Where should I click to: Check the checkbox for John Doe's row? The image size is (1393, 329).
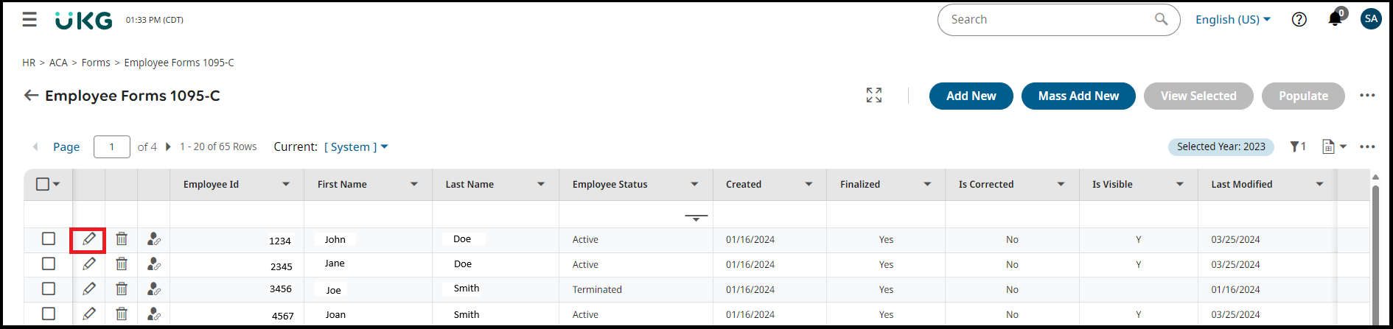point(49,238)
